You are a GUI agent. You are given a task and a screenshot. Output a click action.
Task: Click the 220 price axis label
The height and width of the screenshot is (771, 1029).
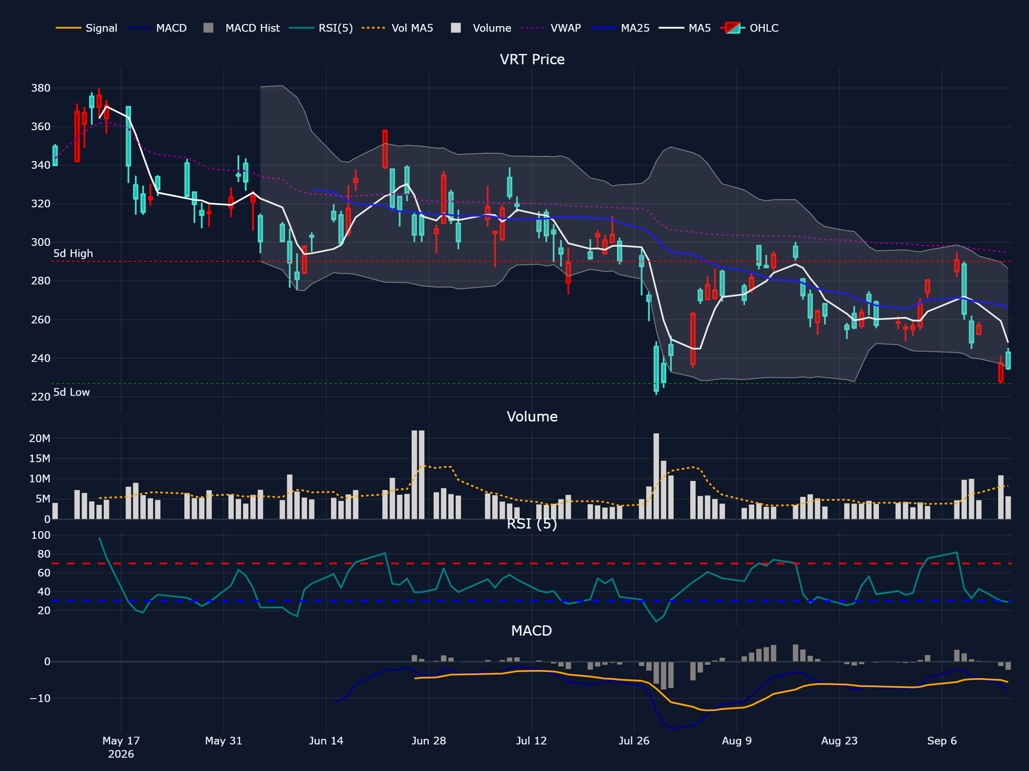(x=40, y=397)
